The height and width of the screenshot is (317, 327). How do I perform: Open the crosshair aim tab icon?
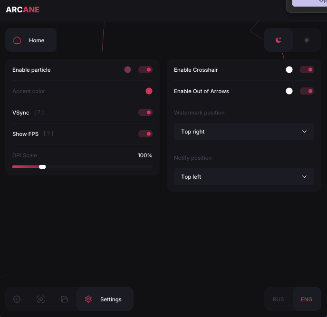[17, 299]
